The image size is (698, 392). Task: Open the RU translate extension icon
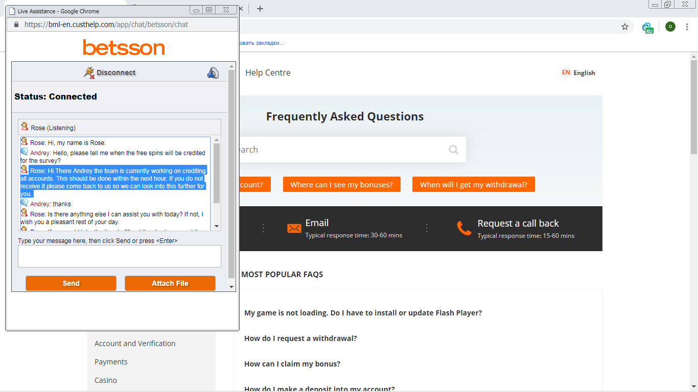[648, 28]
